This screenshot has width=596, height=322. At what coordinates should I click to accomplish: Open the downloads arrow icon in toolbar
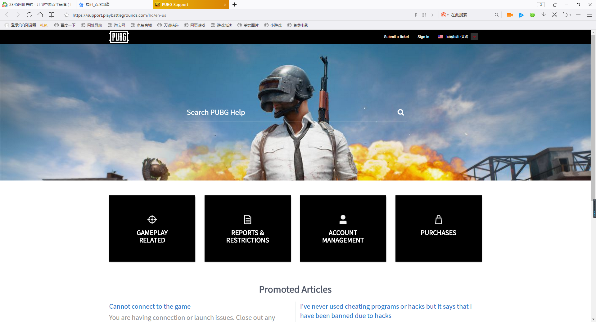[x=544, y=15]
